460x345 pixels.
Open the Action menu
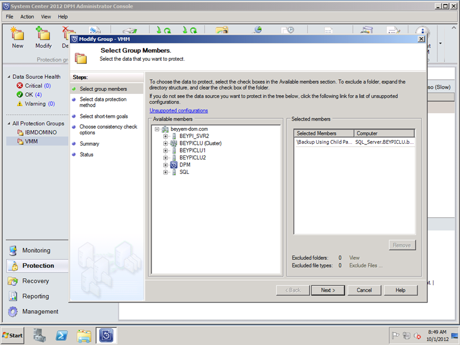click(x=27, y=17)
